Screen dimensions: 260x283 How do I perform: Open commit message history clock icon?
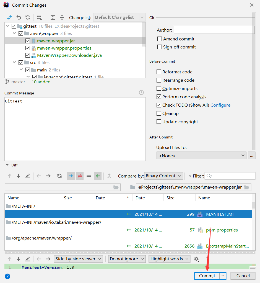pyautogui.click(x=141, y=92)
